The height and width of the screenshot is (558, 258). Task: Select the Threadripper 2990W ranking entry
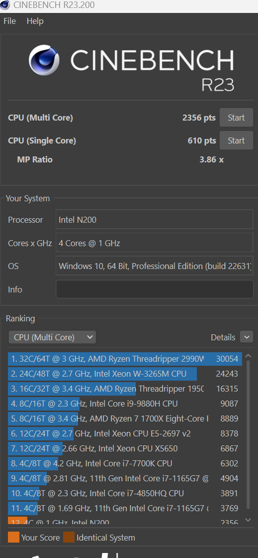125,359
